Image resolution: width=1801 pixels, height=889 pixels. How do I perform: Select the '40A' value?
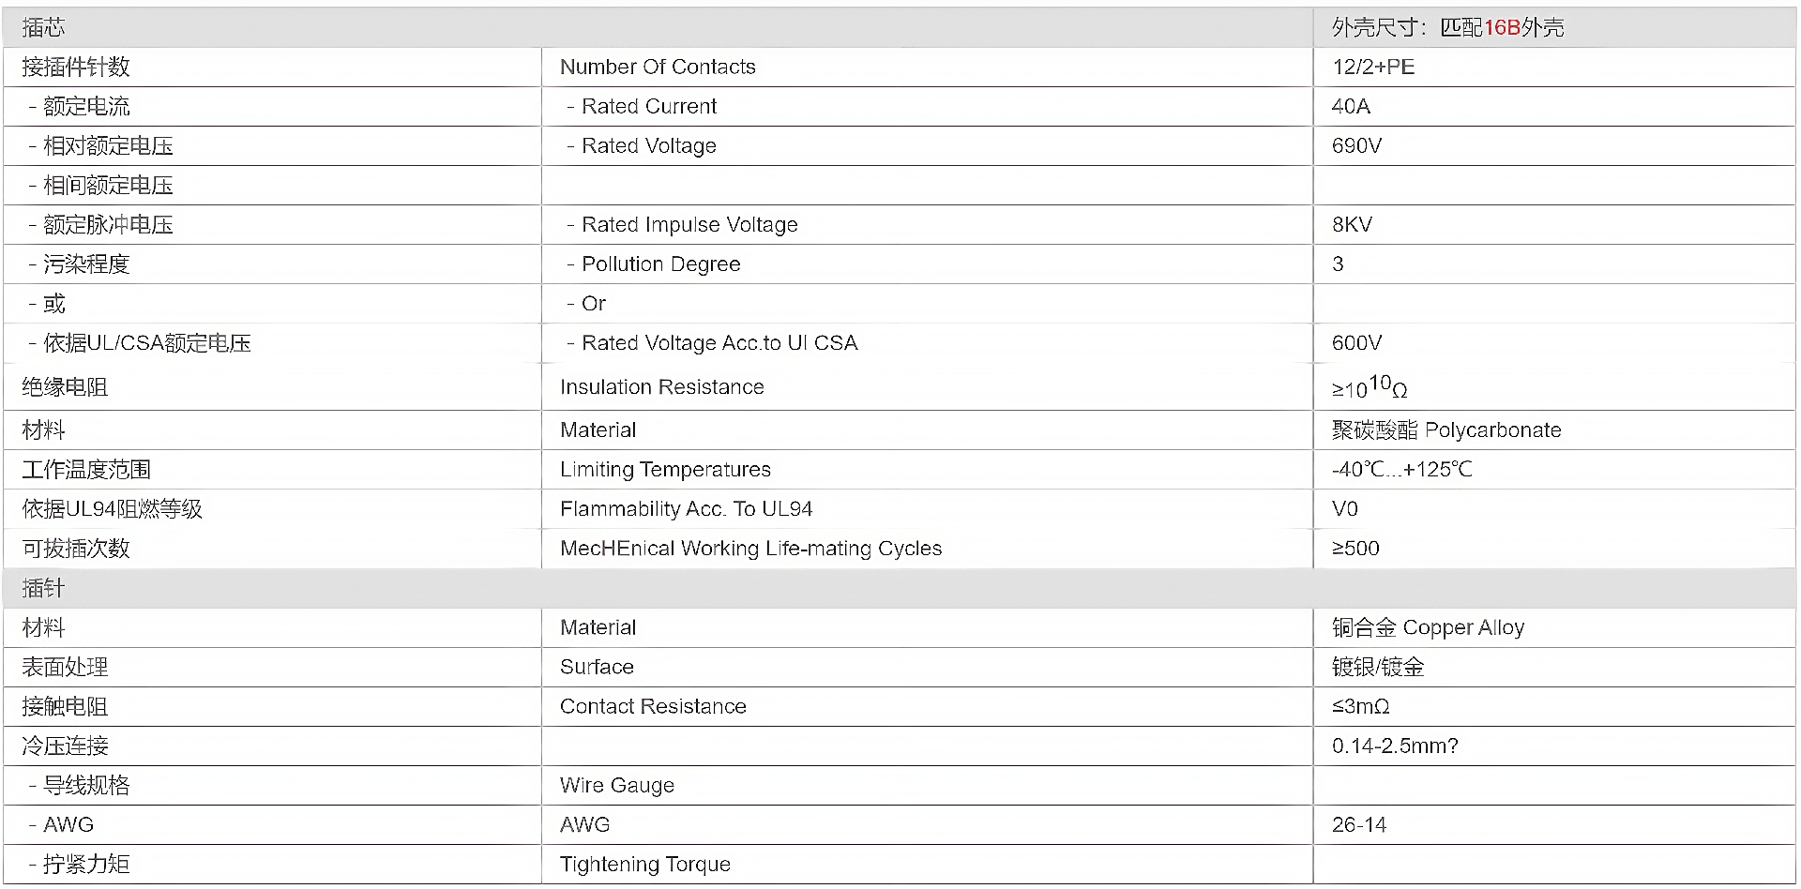pyautogui.click(x=1351, y=106)
